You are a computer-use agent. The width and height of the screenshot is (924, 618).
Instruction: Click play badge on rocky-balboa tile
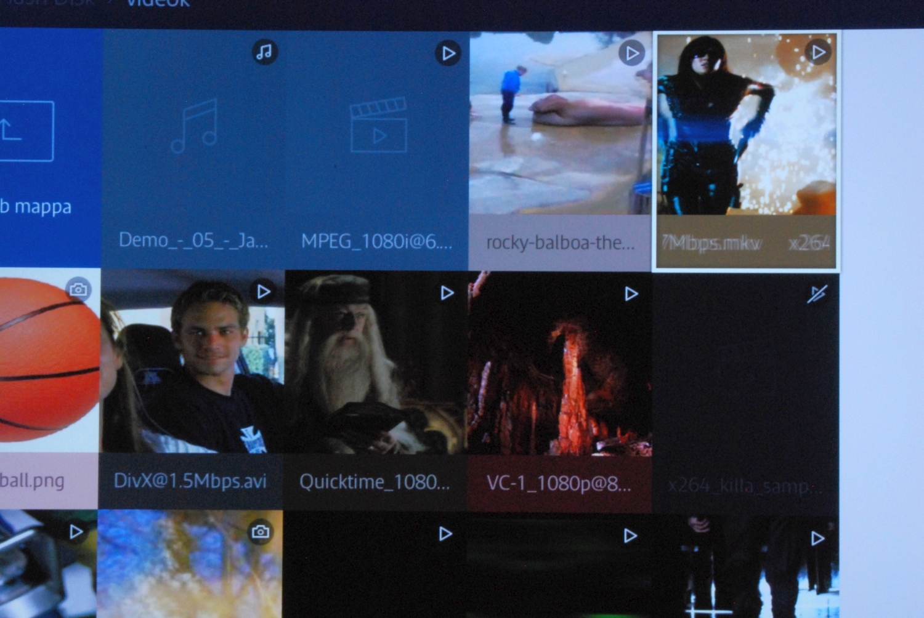point(631,54)
